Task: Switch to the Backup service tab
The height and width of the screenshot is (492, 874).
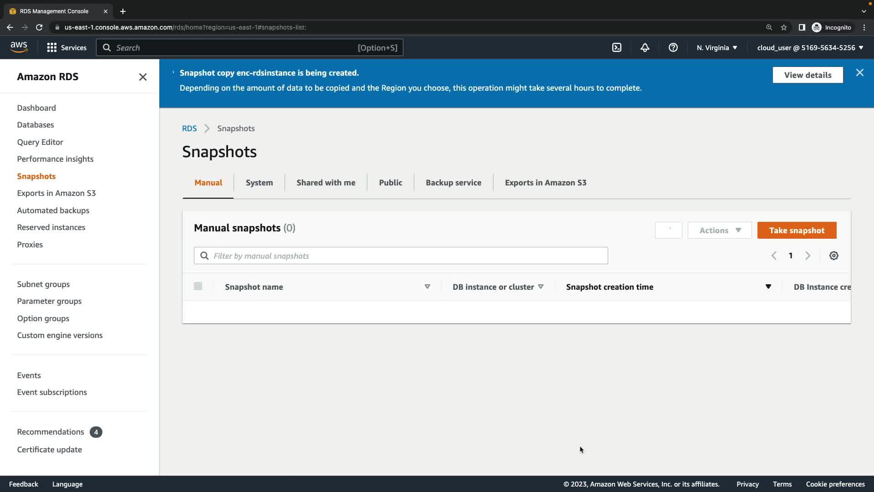Action: point(453,183)
